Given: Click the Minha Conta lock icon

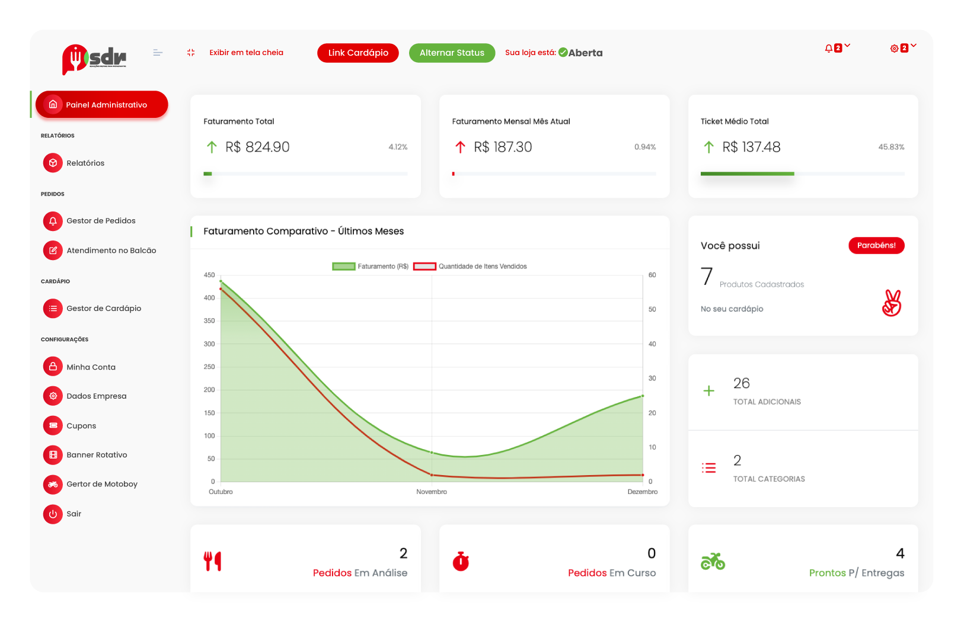Looking at the screenshot, I should point(53,367).
